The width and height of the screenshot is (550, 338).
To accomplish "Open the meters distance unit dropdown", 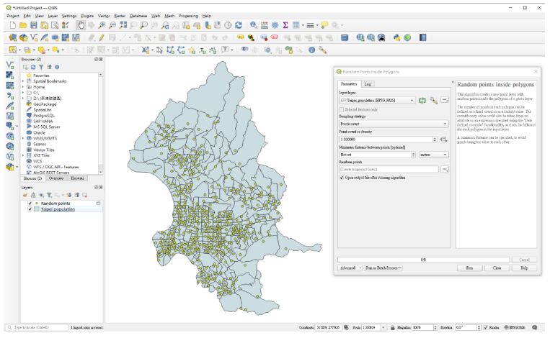I will pos(435,154).
